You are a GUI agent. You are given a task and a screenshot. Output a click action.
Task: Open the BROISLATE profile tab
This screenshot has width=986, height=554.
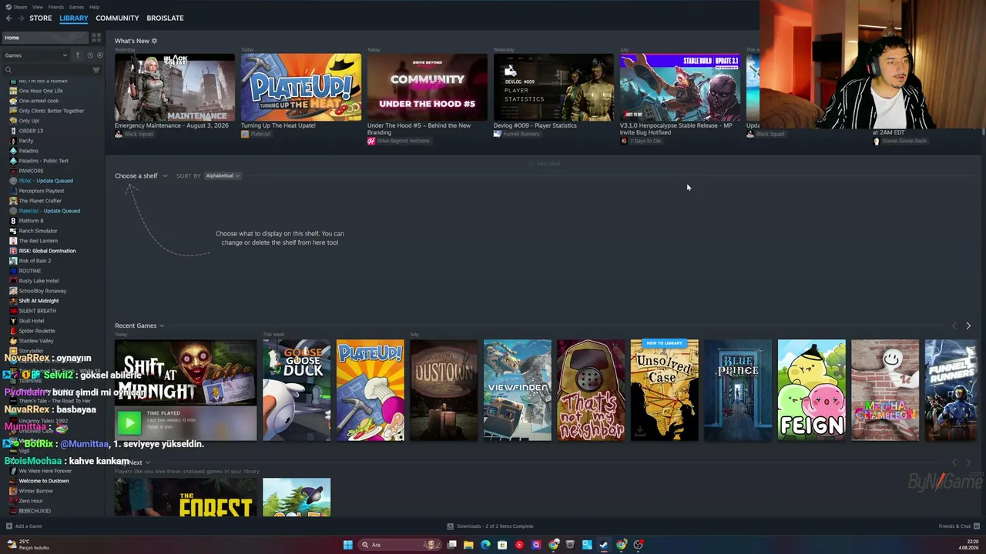click(x=165, y=18)
